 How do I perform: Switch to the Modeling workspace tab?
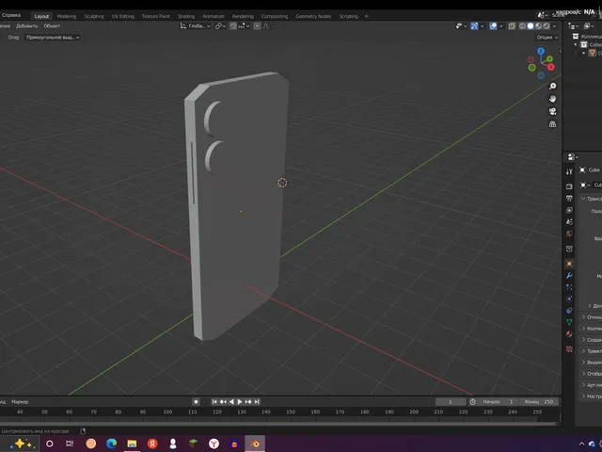(67, 16)
